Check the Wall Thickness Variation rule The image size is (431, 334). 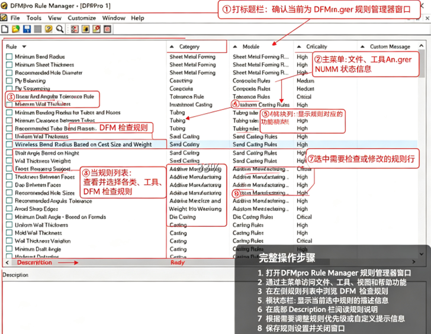click(9, 241)
